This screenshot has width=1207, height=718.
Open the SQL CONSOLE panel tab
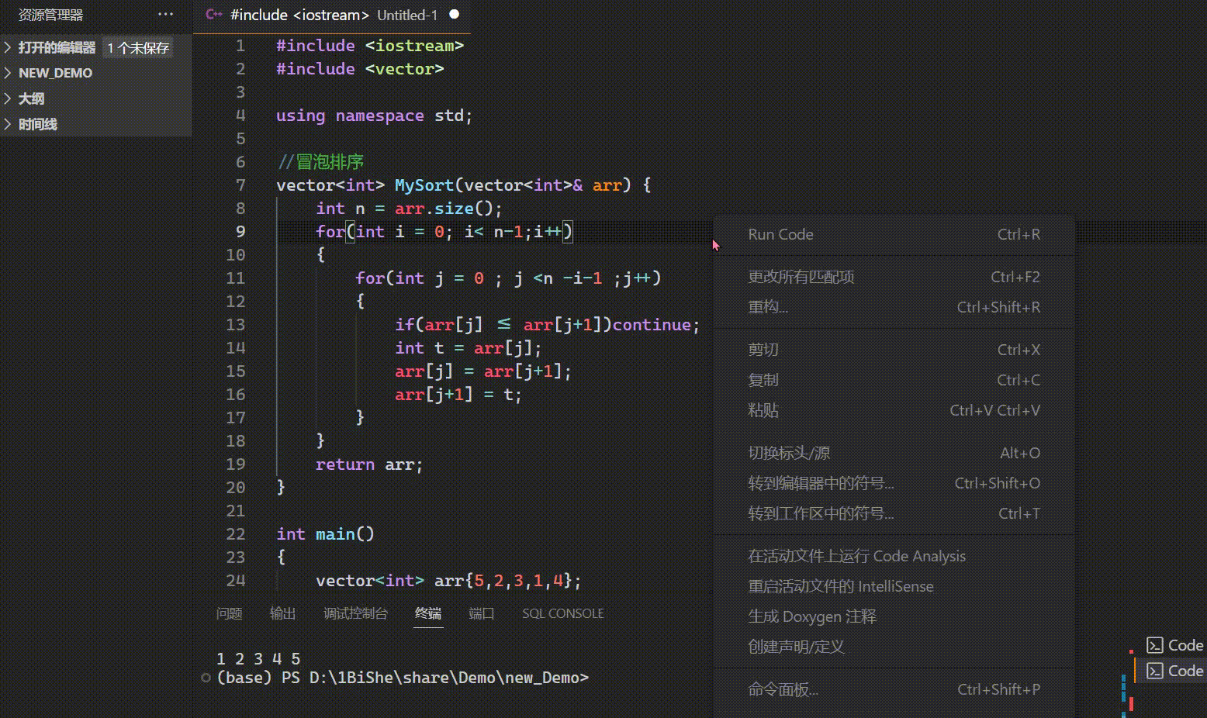562,613
